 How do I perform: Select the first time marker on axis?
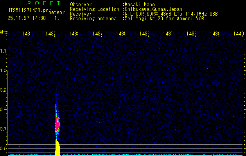[x=27, y=34]
